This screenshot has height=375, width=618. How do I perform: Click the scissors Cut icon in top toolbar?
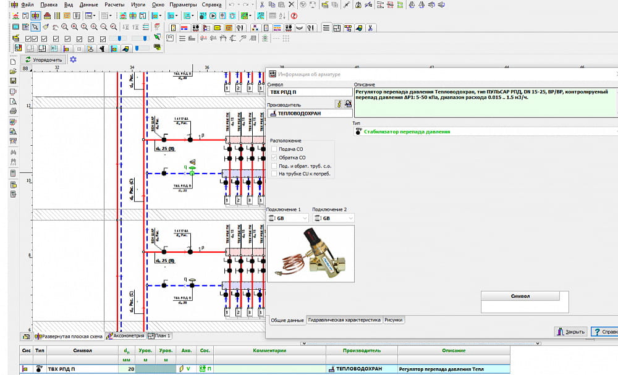coord(263,5)
